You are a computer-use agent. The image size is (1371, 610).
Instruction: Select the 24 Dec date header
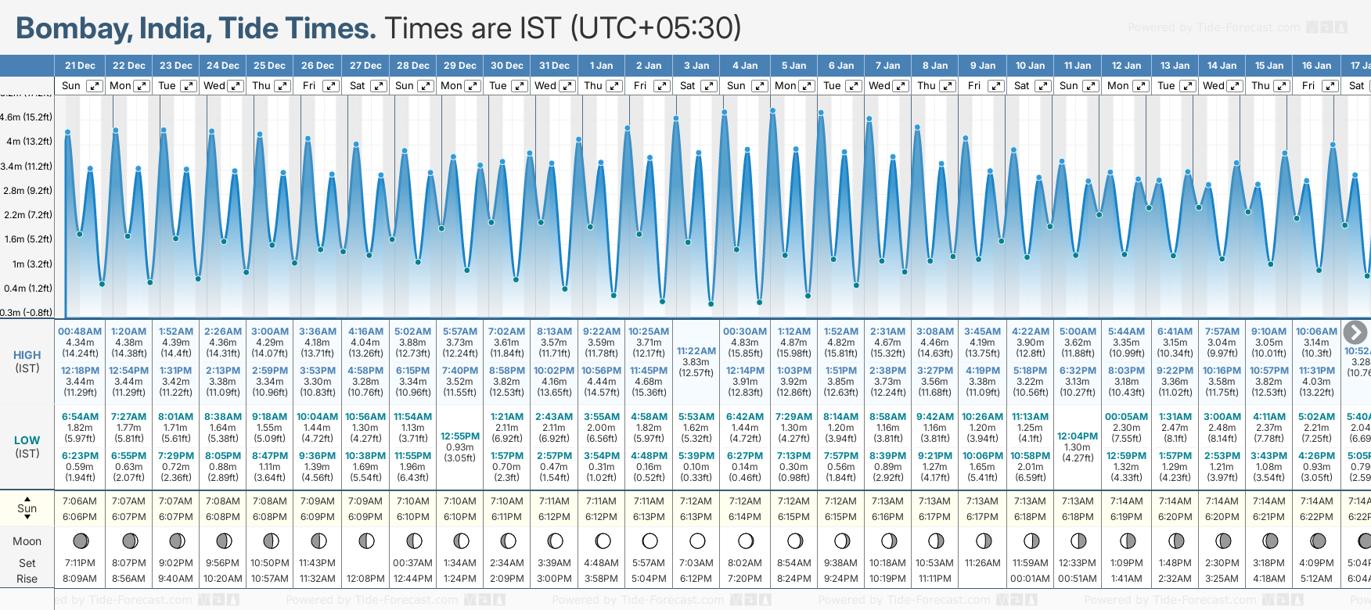[223, 66]
